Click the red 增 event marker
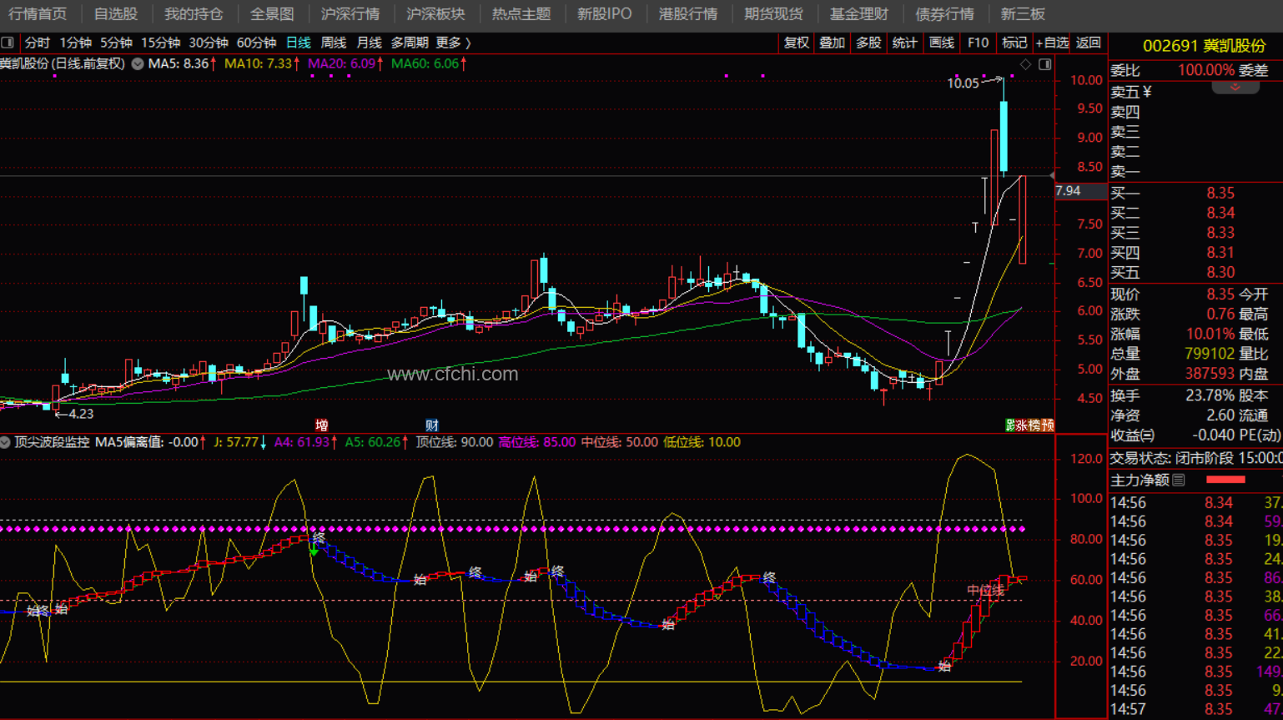 tap(321, 425)
